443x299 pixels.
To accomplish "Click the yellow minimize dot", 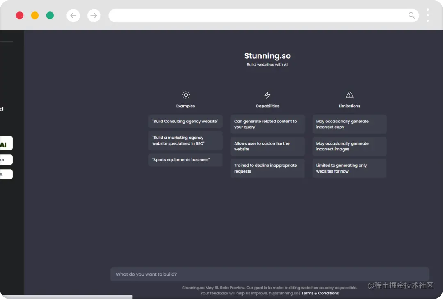I will click(35, 16).
